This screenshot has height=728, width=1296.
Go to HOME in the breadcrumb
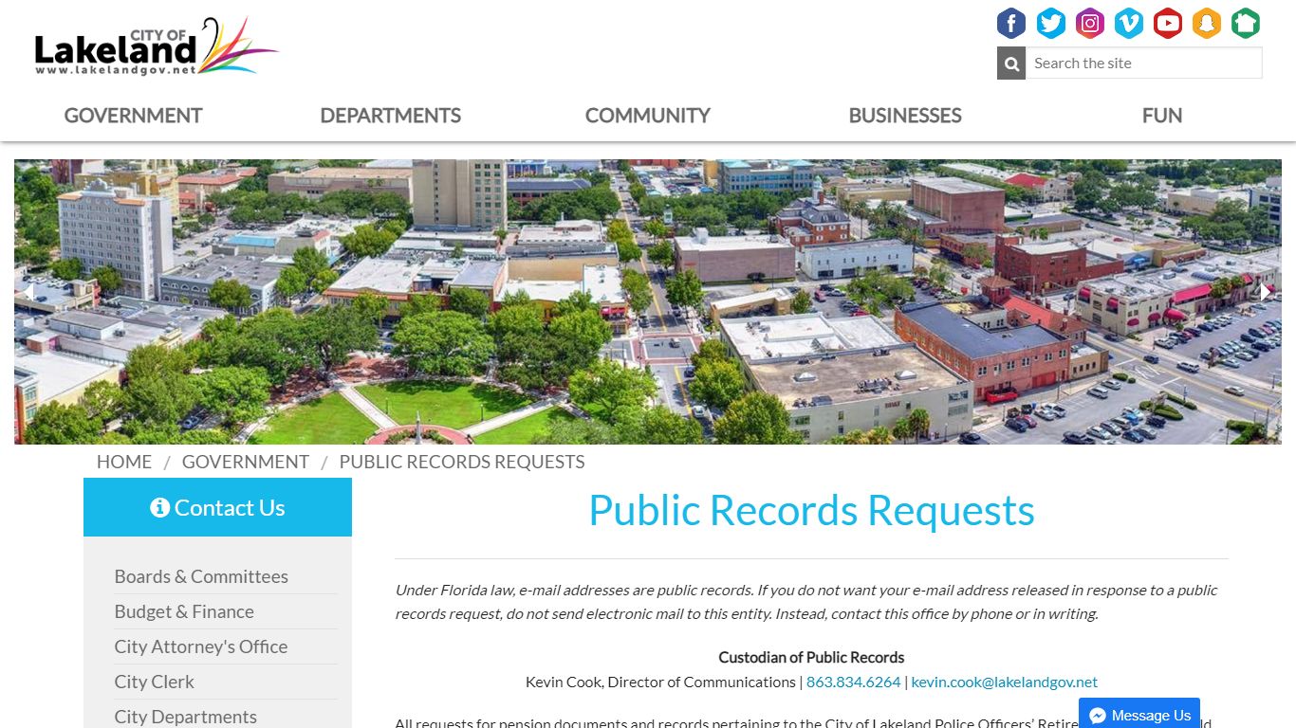[x=124, y=462]
